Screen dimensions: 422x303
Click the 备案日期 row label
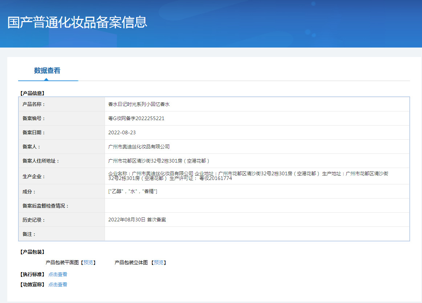[34, 132]
